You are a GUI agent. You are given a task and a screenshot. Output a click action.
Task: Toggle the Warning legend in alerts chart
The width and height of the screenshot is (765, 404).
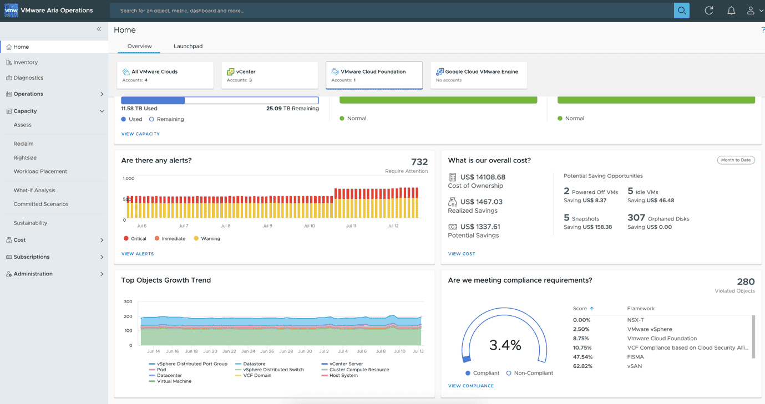[x=206, y=239]
